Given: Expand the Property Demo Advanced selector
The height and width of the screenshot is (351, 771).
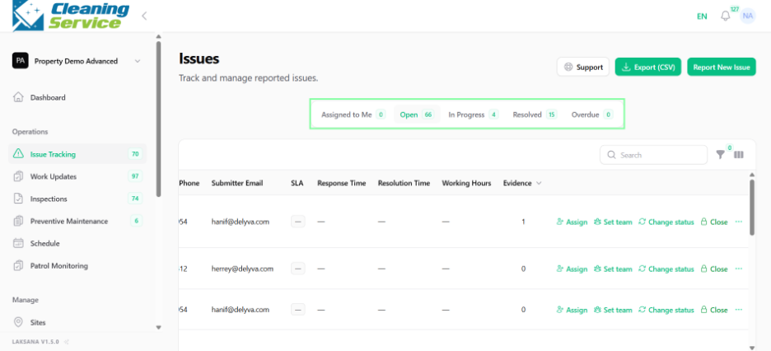Looking at the screenshot, I should (77, 61).
